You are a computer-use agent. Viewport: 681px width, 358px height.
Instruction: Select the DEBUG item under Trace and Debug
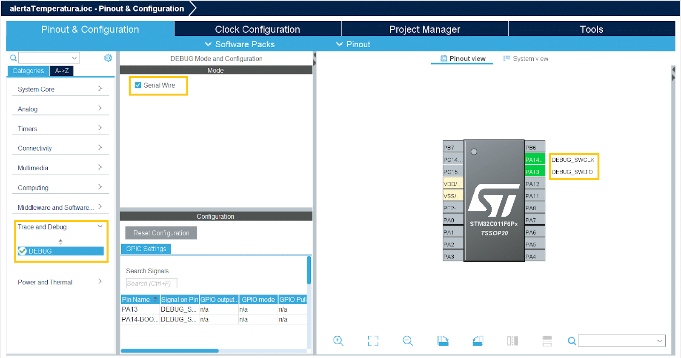click(x=60, y=251)
